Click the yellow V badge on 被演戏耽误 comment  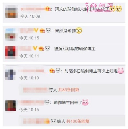click(35, 48)
